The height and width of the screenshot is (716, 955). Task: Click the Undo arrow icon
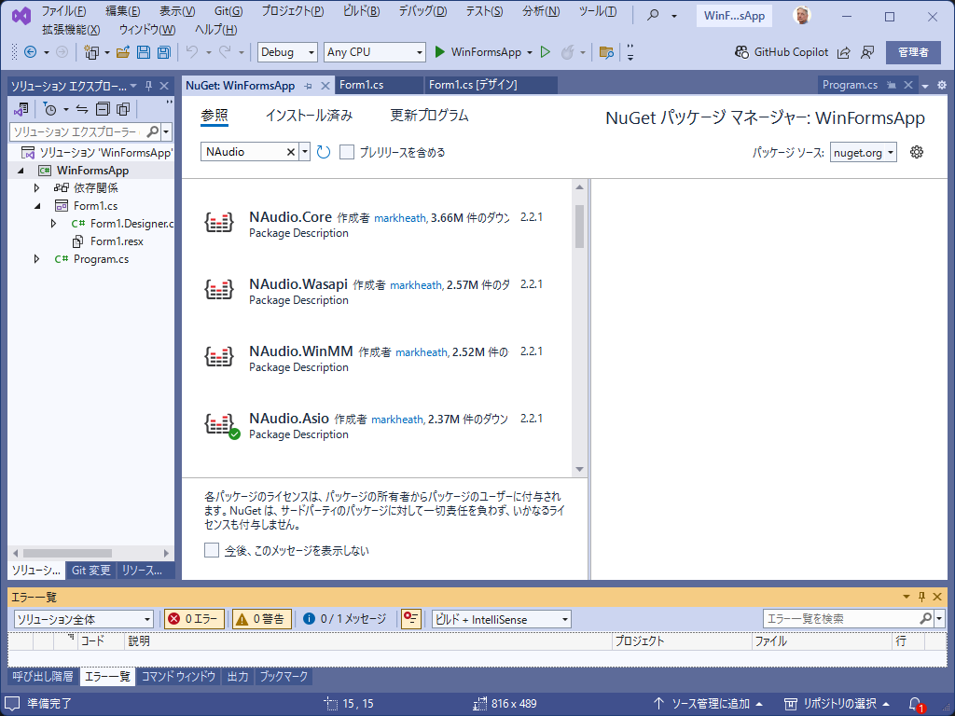(x=192, y=52)
